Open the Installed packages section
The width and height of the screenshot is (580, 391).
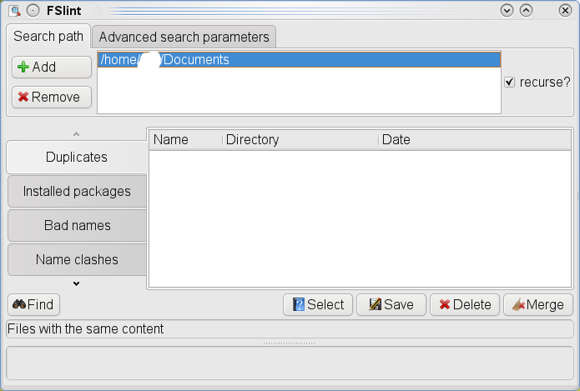click(77, 192)
